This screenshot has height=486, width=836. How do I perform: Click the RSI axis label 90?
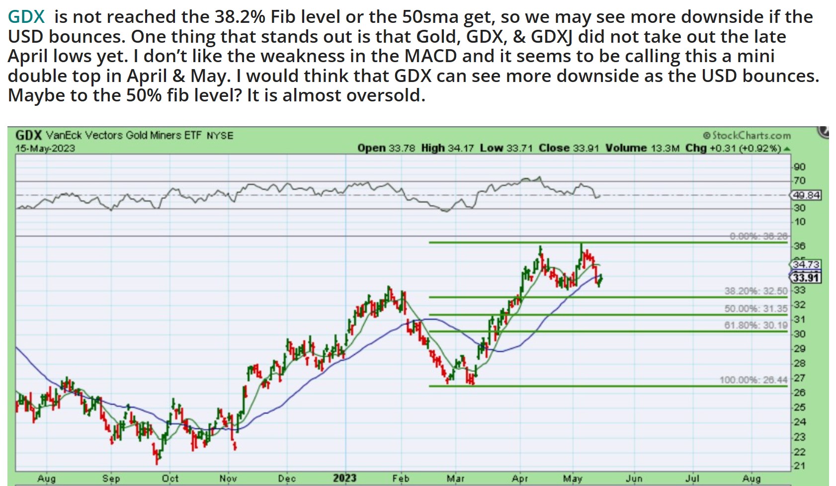pyautogui.click(x=800, y=167)
